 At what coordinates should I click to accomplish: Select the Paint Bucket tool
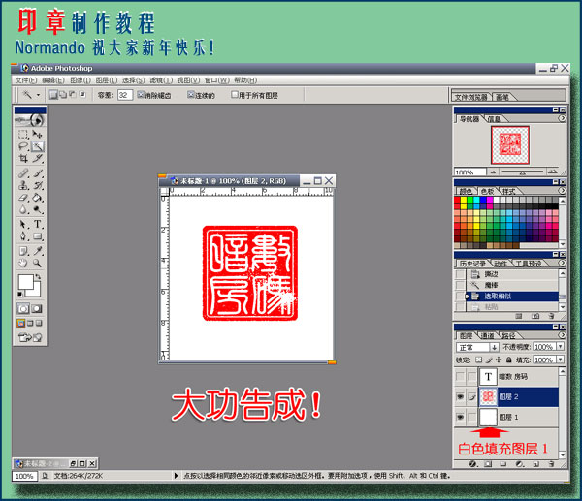[38, 198]
